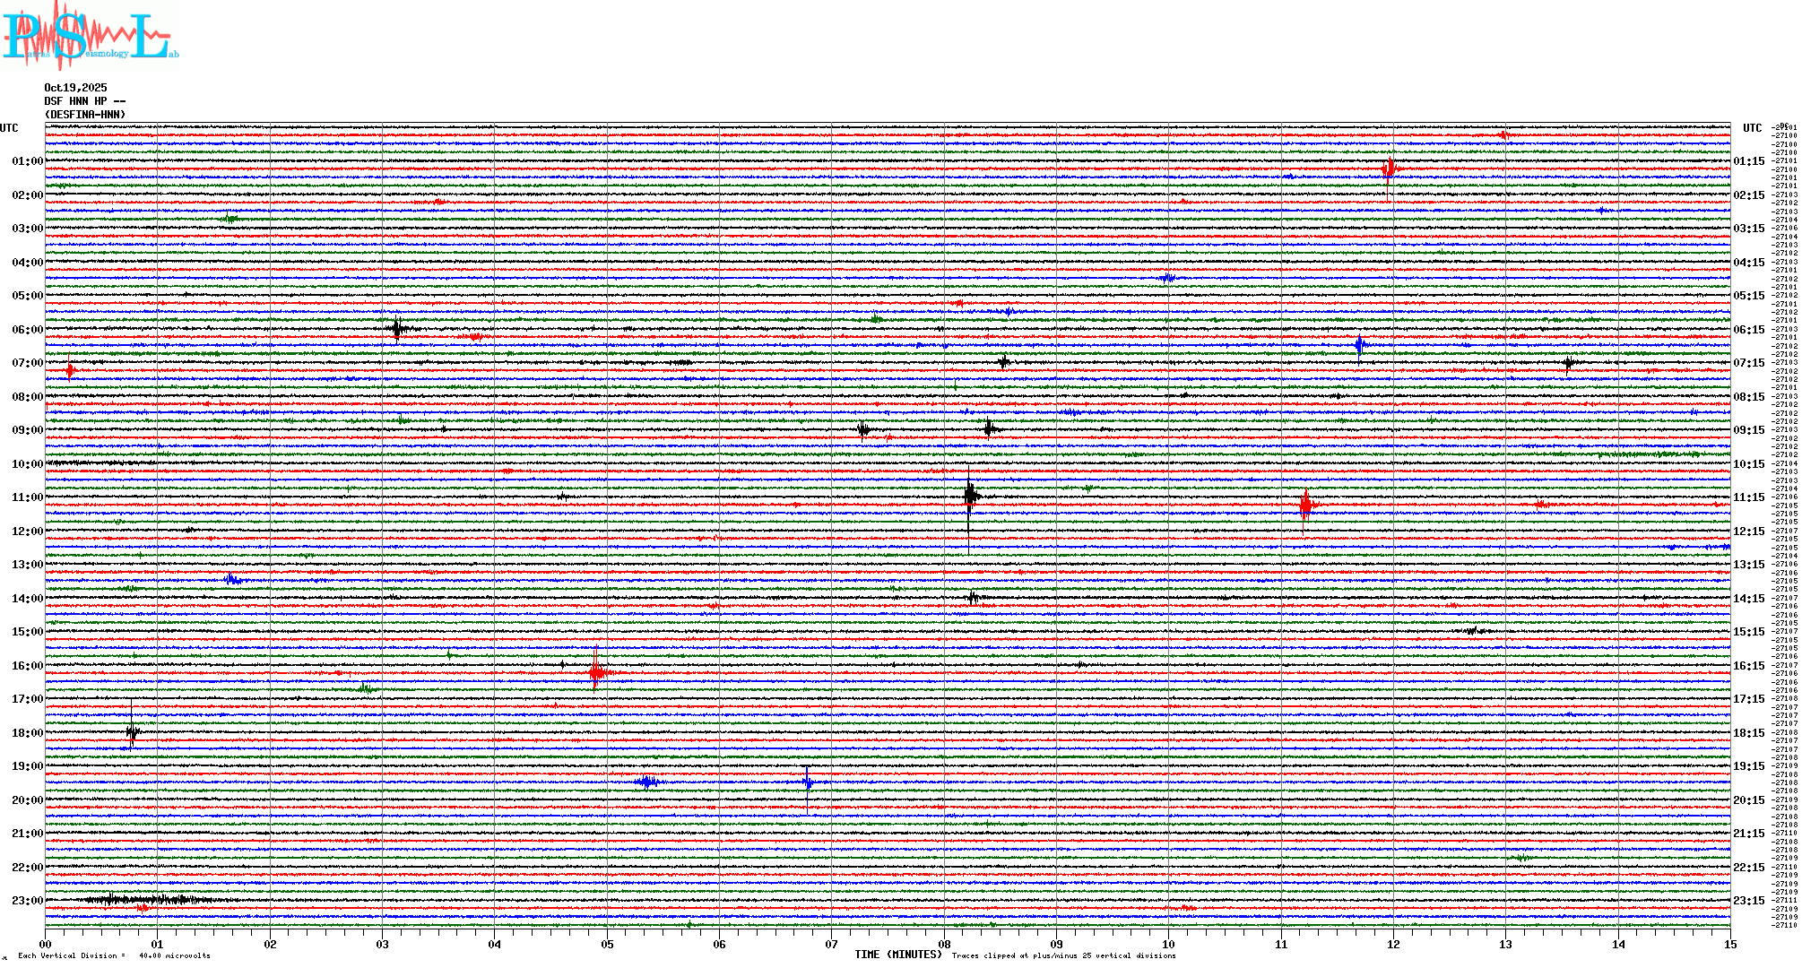Image resolution: width=1802 pixels, height=968 pixels.
Task: Click the TIME (MINUTES) axis title
Action: [x=897, y=955]
